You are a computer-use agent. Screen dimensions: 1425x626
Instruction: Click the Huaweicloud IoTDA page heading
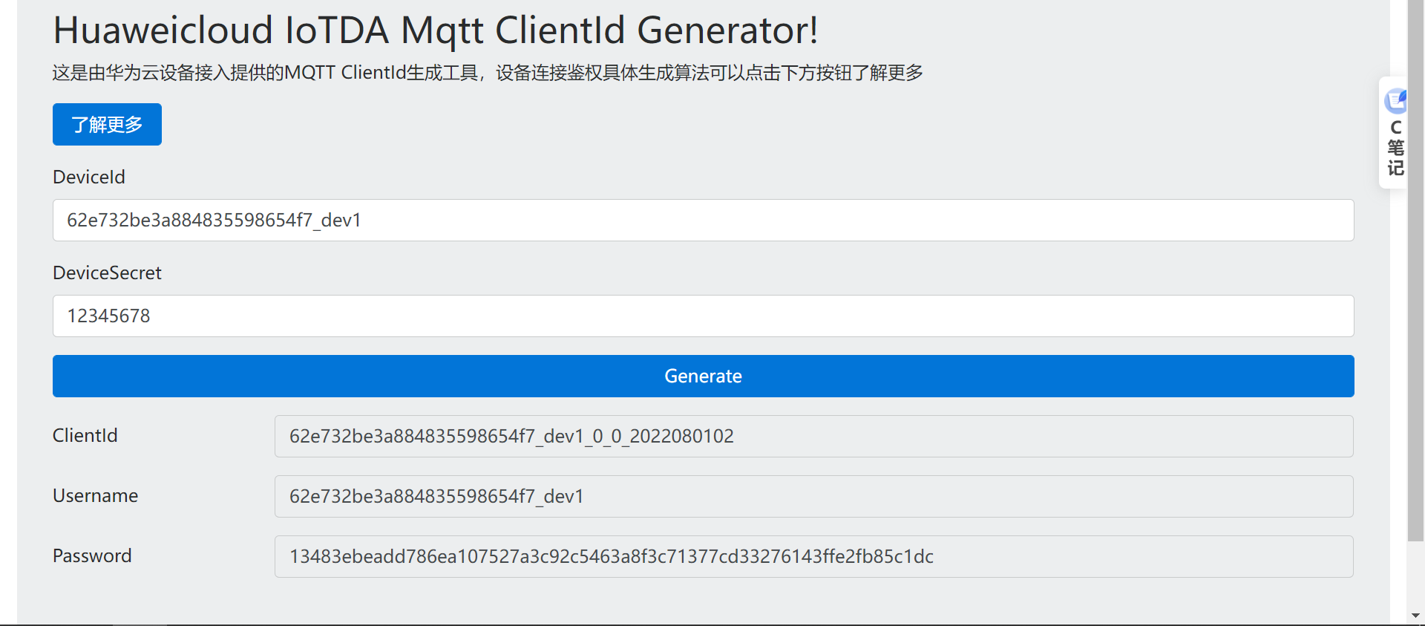(435, 31)
